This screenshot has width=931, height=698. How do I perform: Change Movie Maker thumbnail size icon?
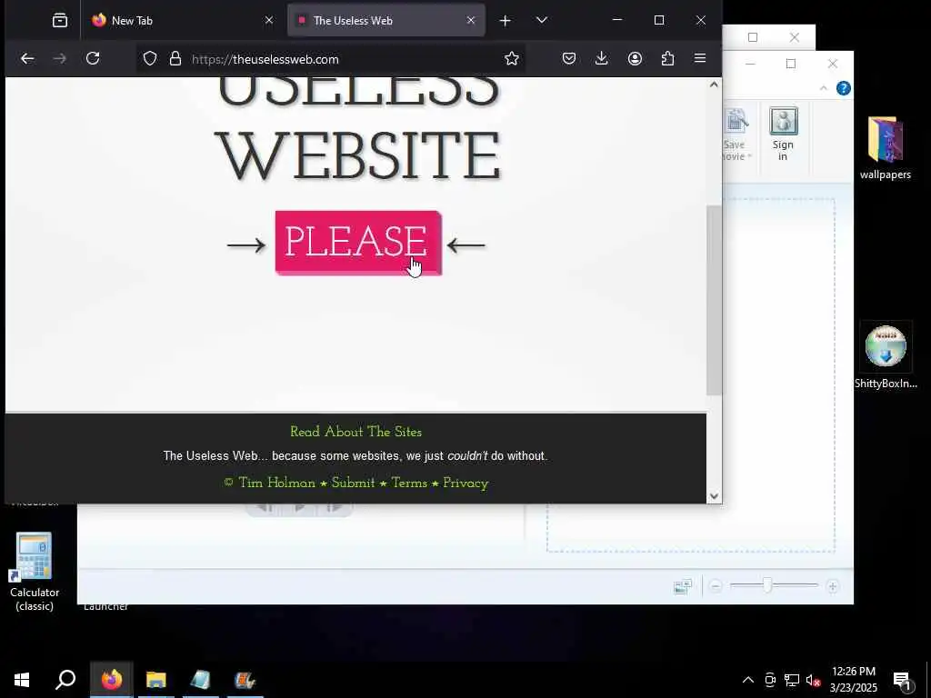pos(682,586)
